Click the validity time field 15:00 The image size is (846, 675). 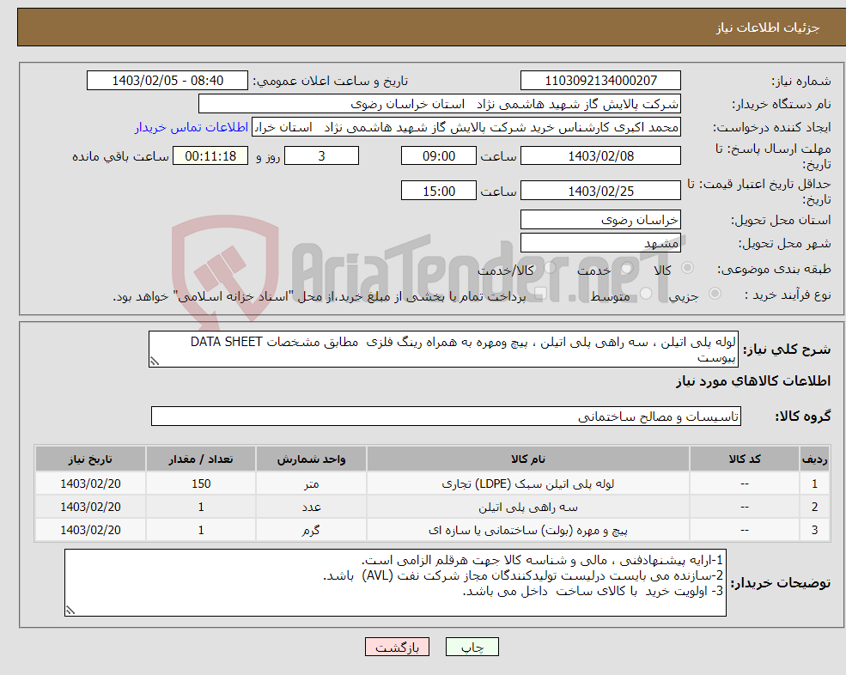click(x=439, y=191)
